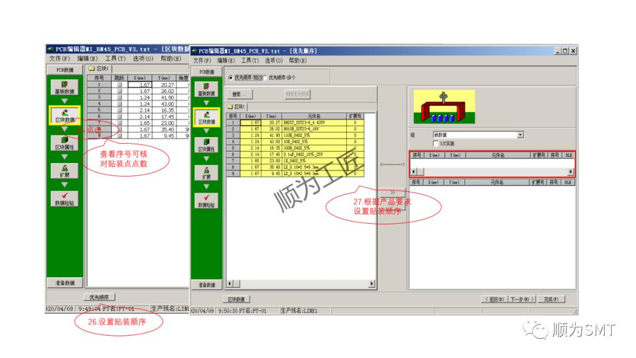The image size is (636, 358).
Task: Click left arrow of red-boxed table scrollbar
Action: click(x=414, y=171)
